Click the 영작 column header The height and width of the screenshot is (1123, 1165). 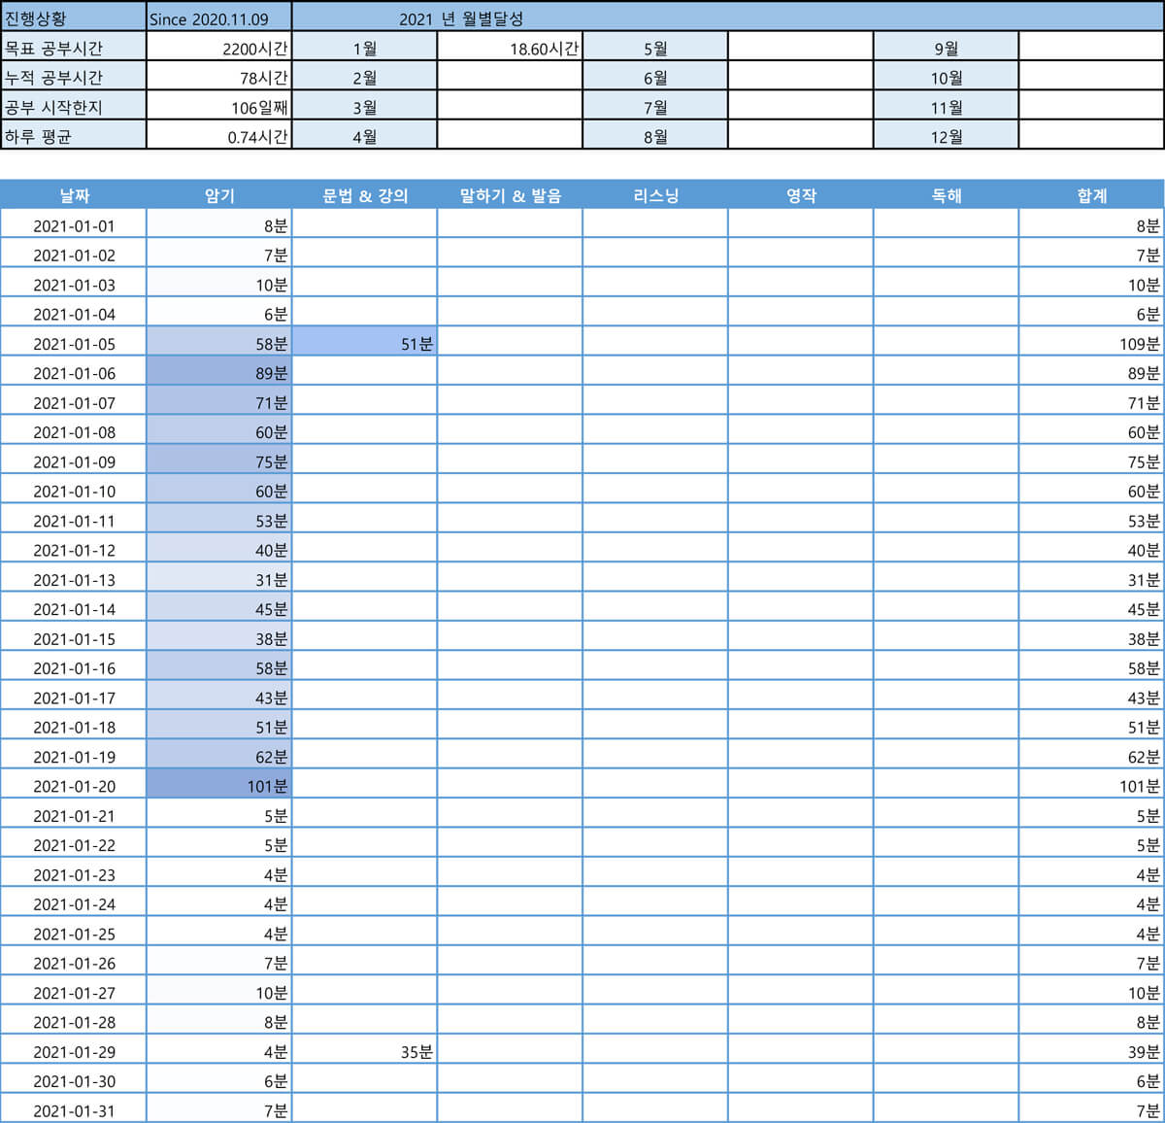[800, 194]
